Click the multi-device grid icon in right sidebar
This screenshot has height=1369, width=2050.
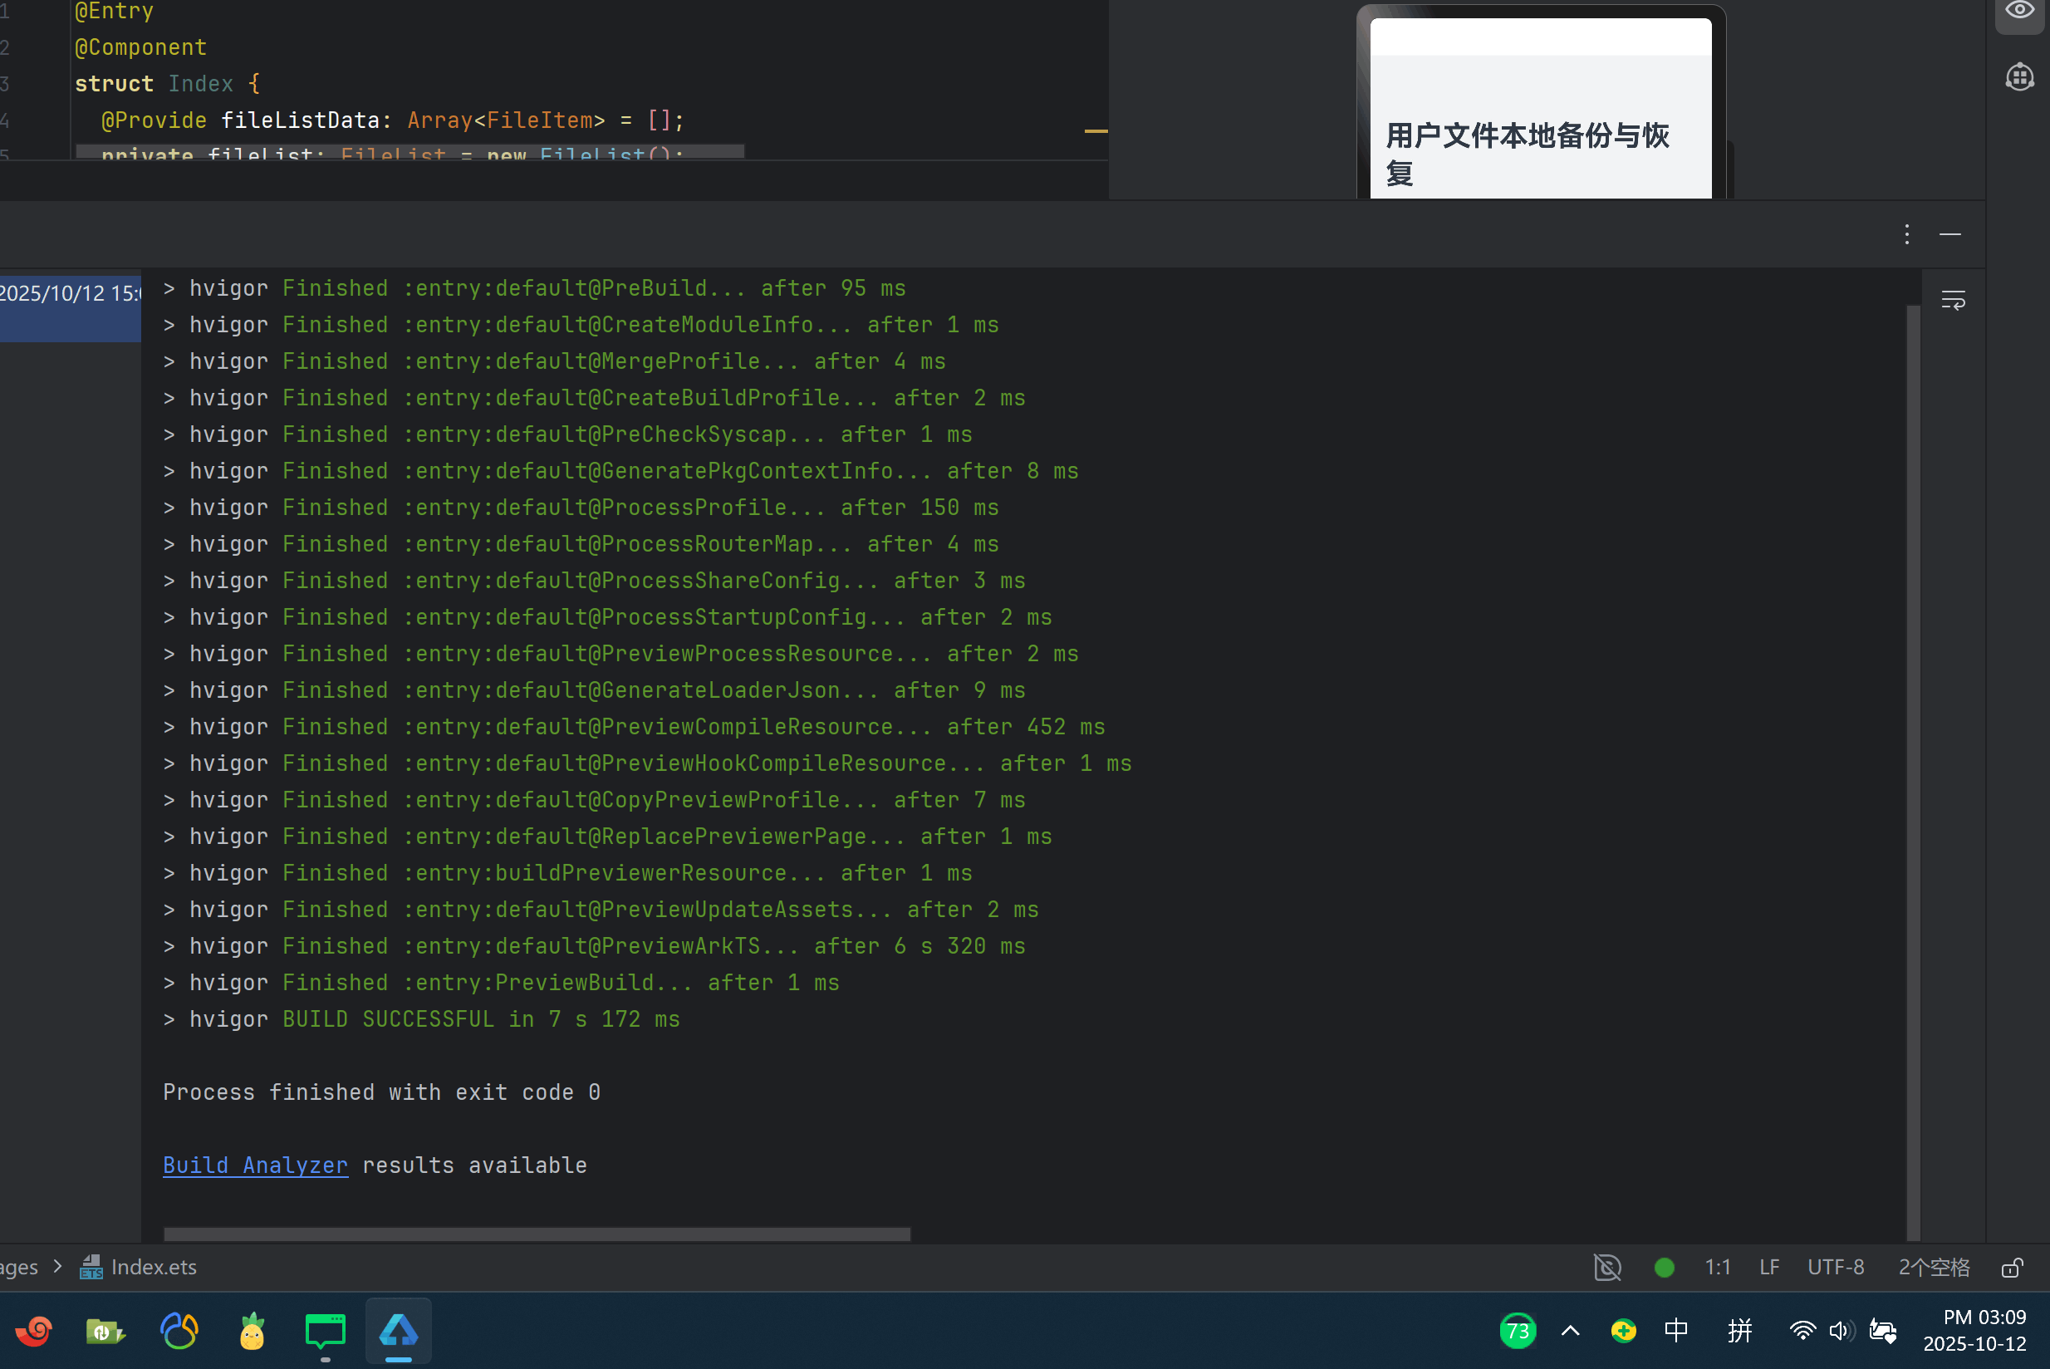pyautogui.click(x=2019, y=76)
